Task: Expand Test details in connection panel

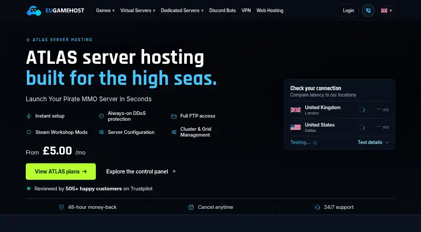Action: click(x=373, y=142)
